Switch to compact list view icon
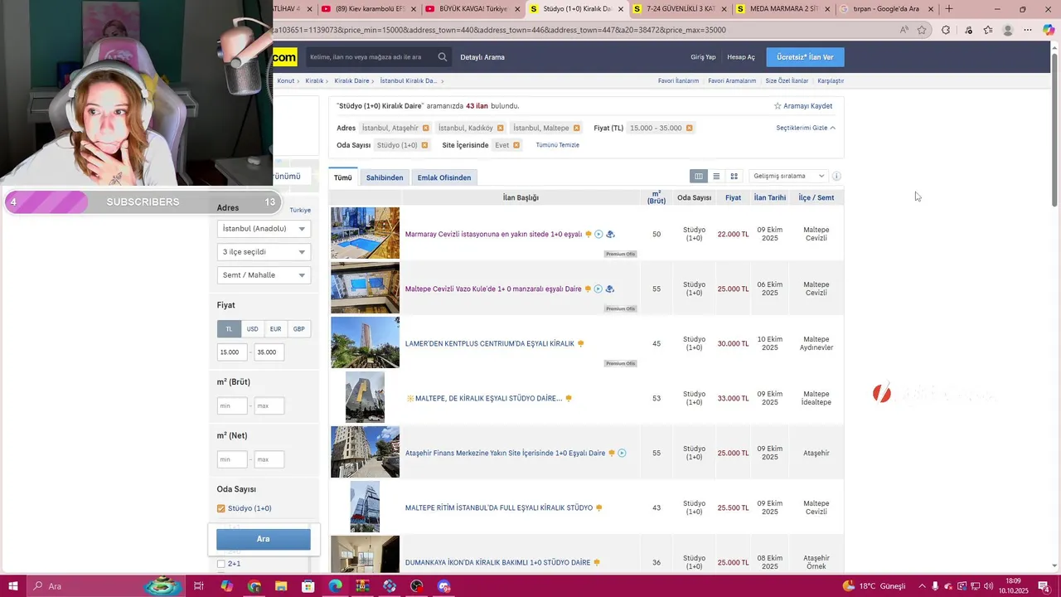Image resolution: width=1061 pixels, height=597 pixels. click(716, 176)
